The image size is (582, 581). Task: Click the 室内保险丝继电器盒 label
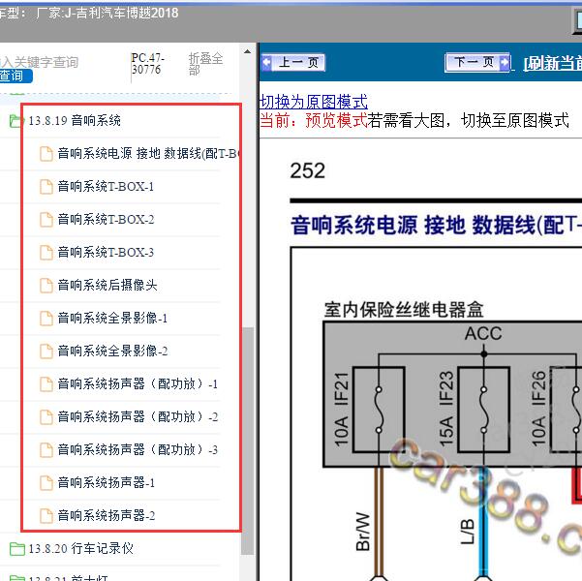pos(404,310)
